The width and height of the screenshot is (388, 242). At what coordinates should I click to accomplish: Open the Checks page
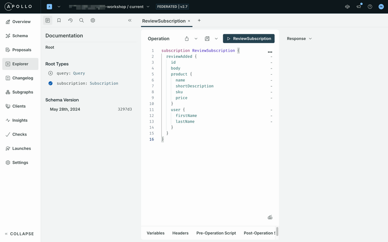pos(20,134)
